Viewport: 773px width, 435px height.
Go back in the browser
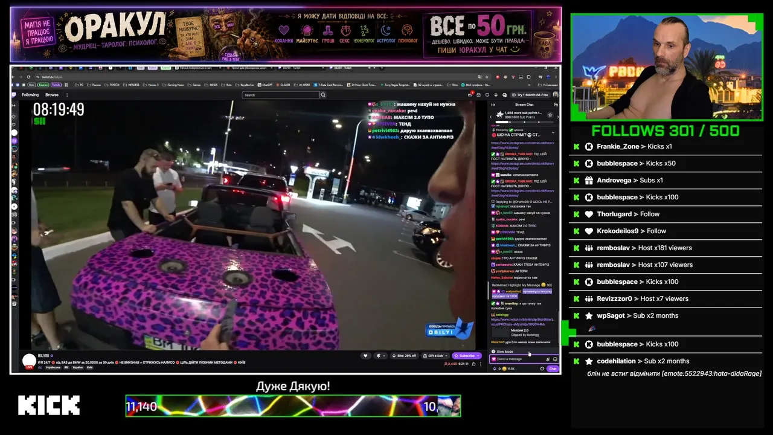pos(14,77)
